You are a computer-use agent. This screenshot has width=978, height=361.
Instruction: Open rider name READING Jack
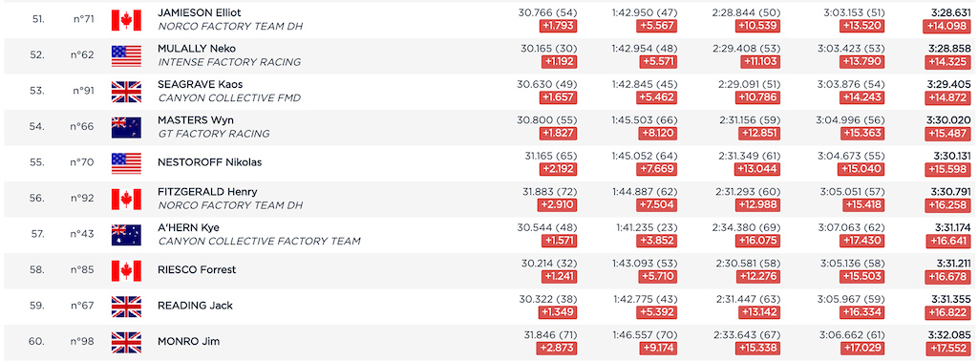(195, 306)
